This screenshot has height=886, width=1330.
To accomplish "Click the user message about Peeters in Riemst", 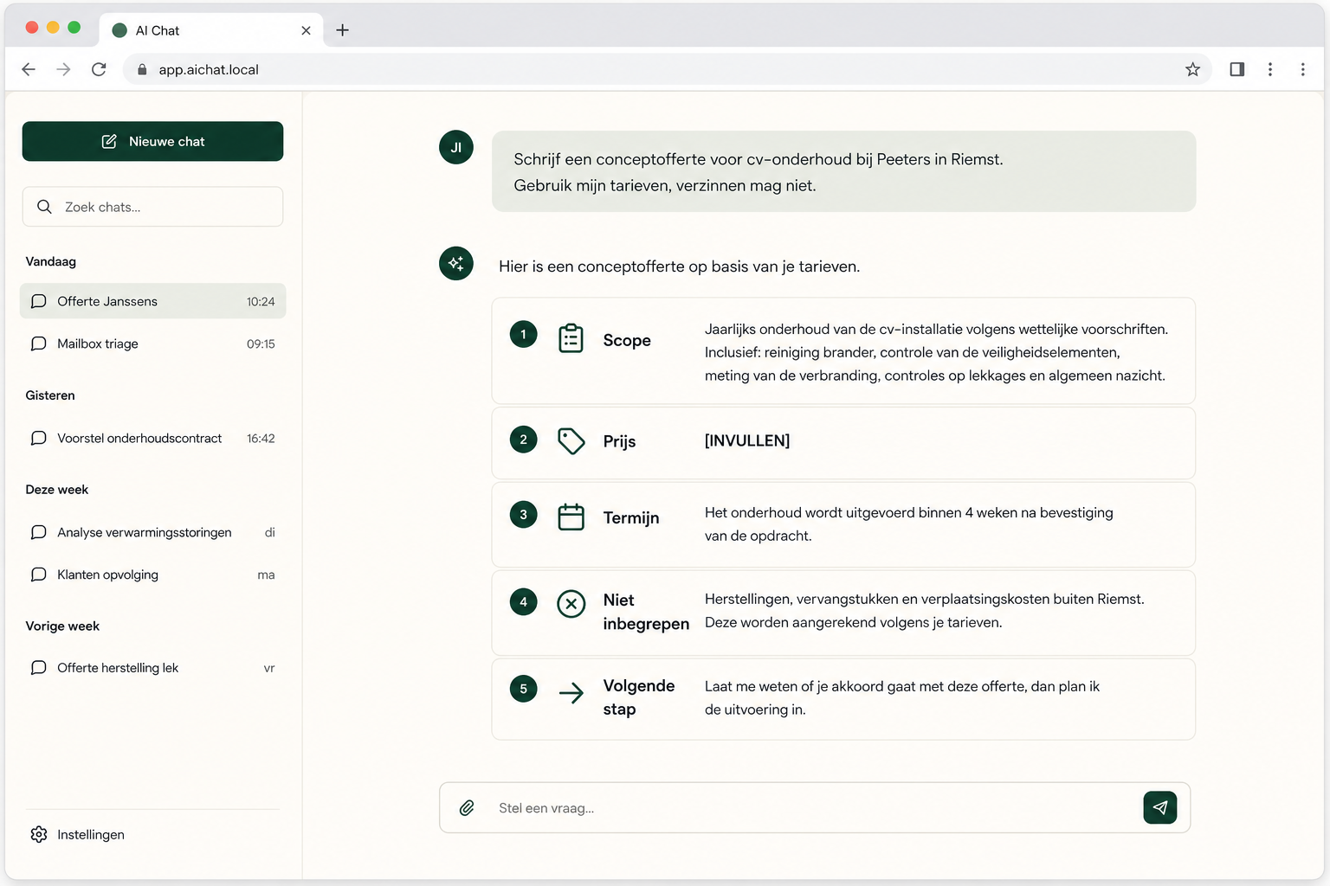I will point(843,171).
